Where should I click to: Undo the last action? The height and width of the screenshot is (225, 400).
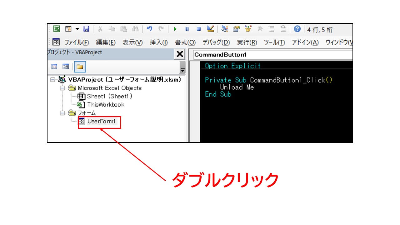pos(149,29)
